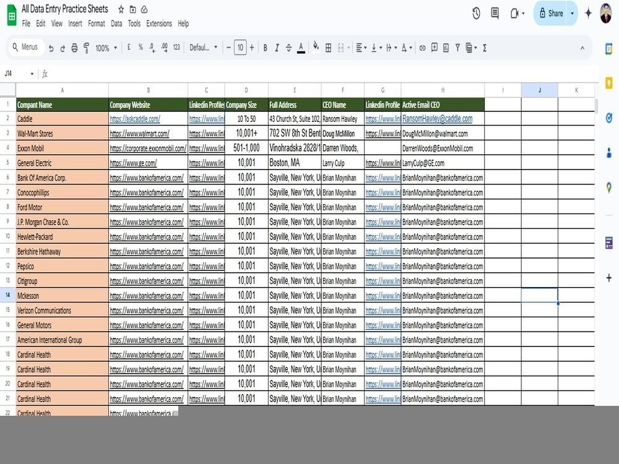The image size is (619, 464).
Task: Open vertical align dropdown
Action: pos(376,48)
